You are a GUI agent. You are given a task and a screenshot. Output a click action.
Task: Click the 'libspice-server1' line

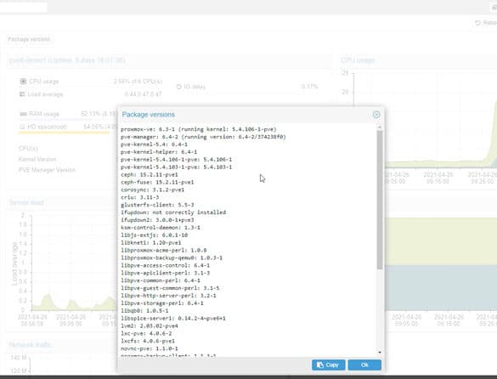(x=173, y=318)
